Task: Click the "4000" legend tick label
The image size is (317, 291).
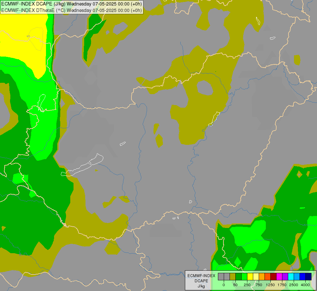Action: 305,285
